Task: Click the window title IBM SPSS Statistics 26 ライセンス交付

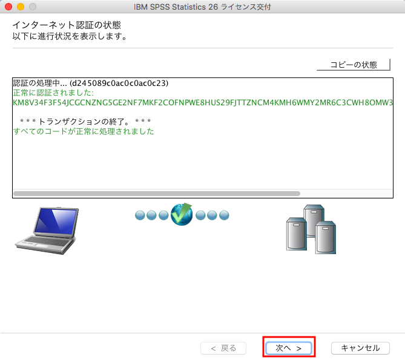Action: click(202, 7)
